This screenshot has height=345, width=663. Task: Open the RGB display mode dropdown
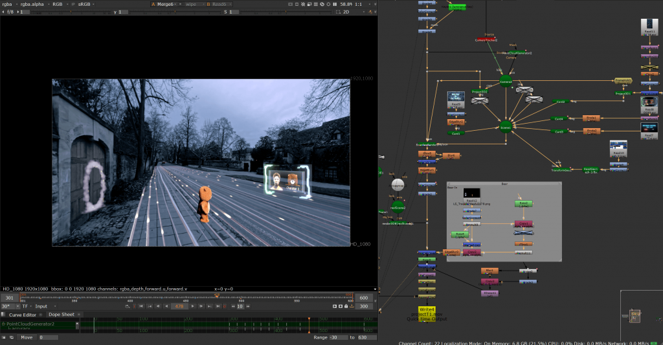tap(60, 5)
